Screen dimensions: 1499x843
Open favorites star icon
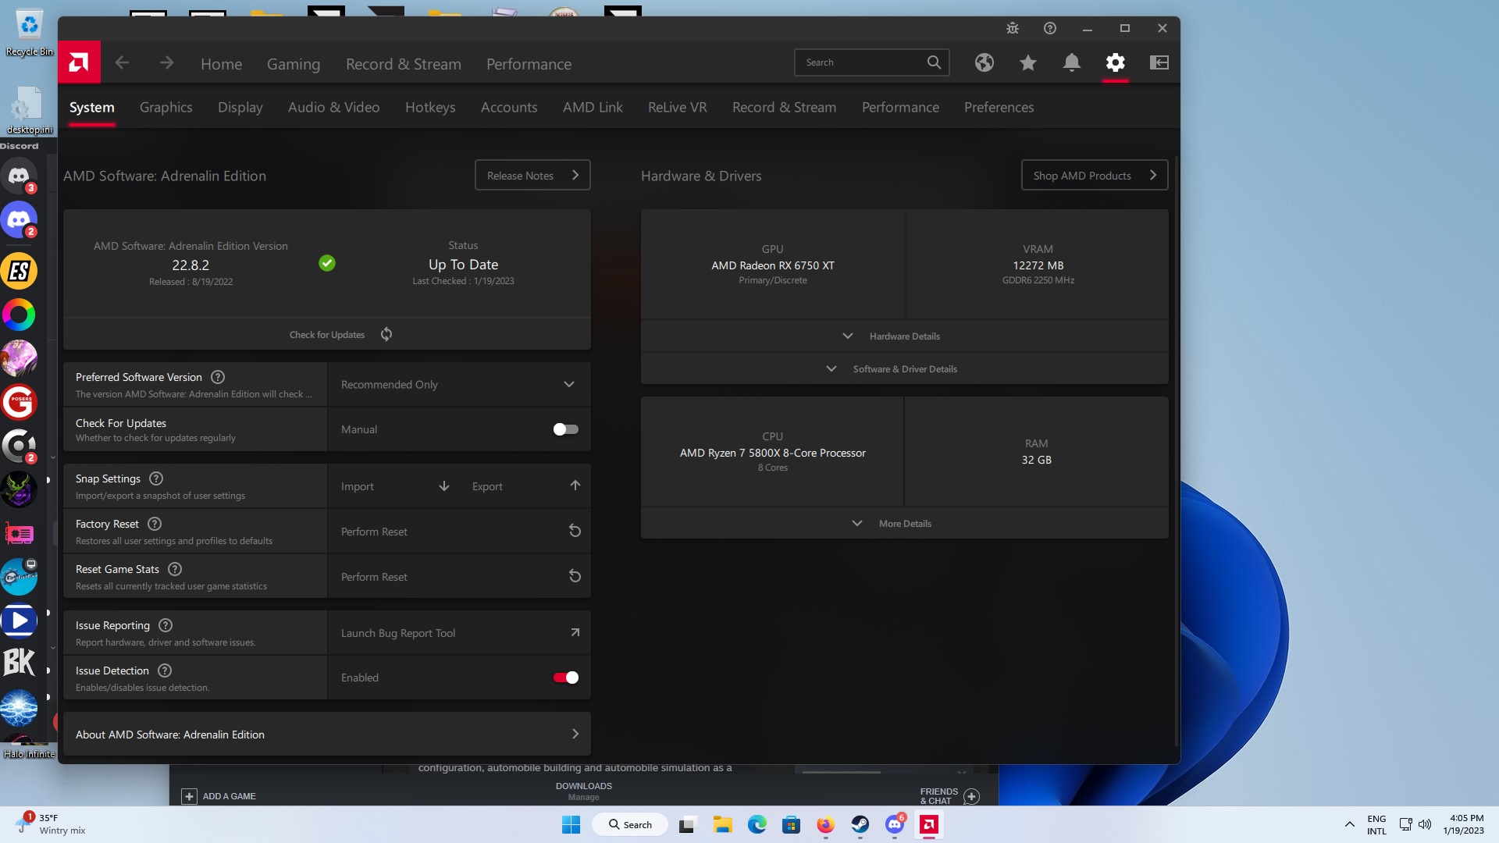(x=1027, y=62)
